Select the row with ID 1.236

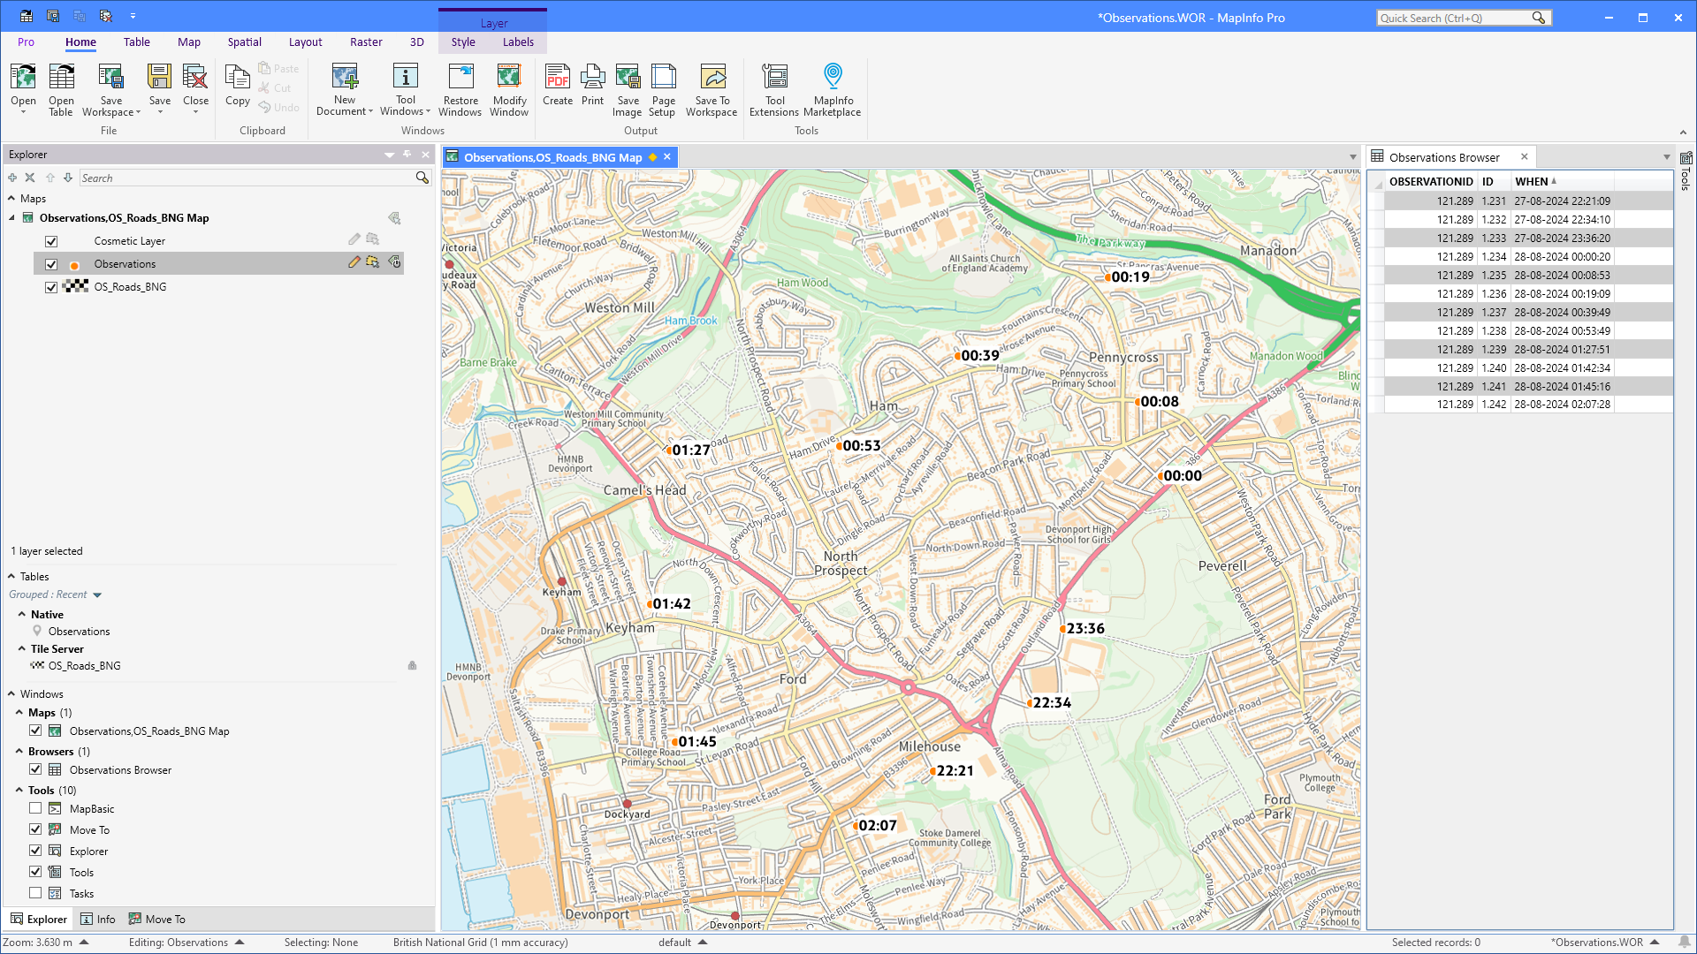tap(1528, 293)
